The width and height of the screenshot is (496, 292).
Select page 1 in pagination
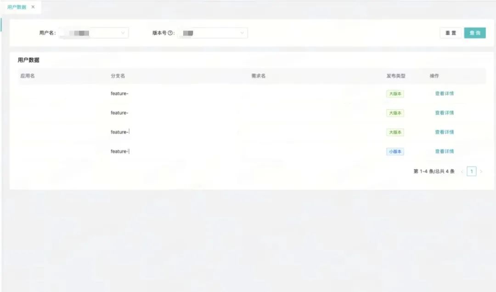[x=471, y=172]
